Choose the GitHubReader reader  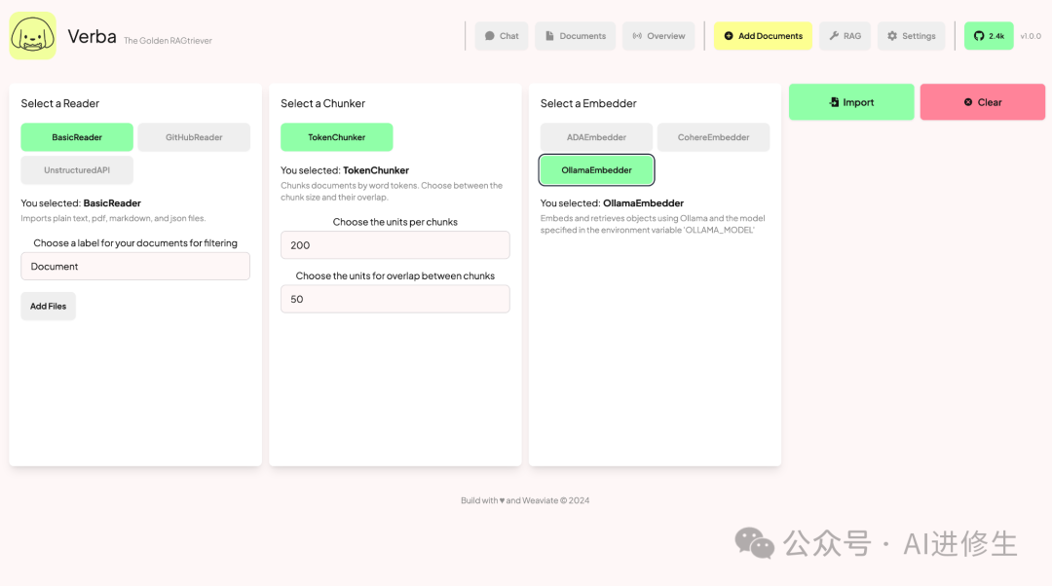[x=194, y=137]
